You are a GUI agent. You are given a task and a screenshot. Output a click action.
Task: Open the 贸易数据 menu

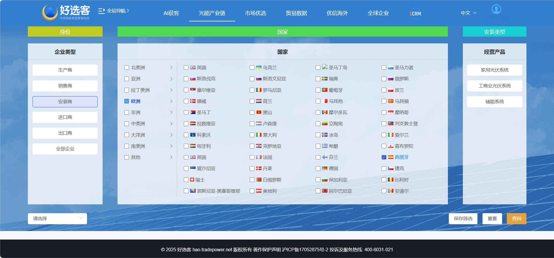[x=296, y=13]
